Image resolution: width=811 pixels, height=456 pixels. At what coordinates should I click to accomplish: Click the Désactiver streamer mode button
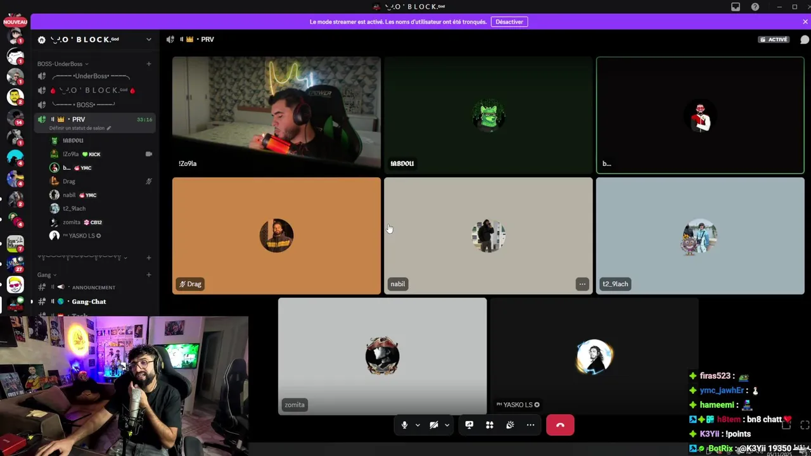point(509,22)
